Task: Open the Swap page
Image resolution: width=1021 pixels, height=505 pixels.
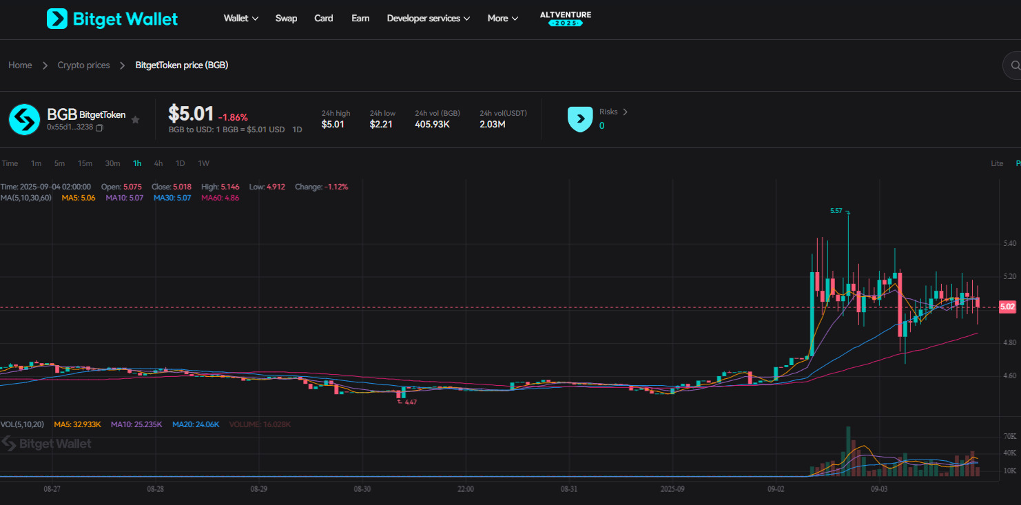Action: coord(286,19)
